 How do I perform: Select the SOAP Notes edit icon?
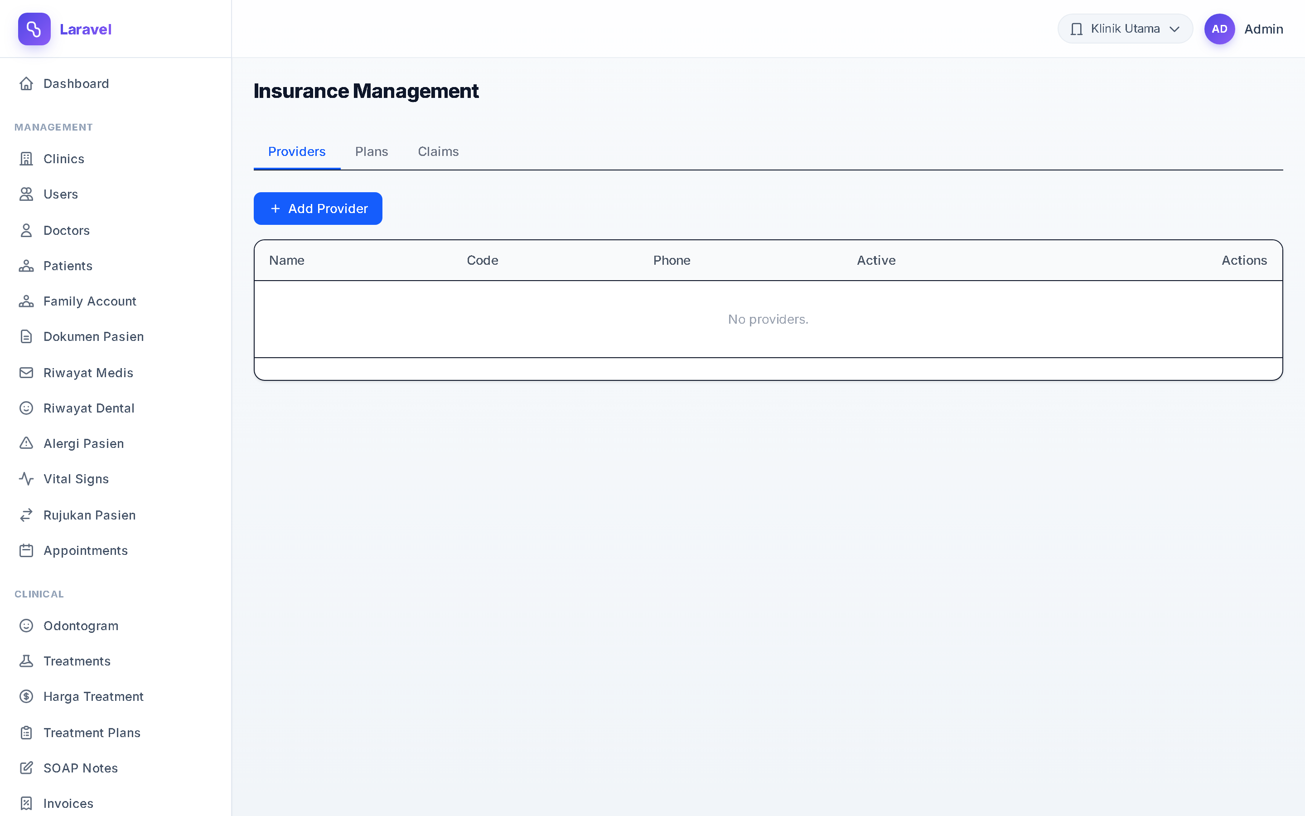[x=26, y=768]
